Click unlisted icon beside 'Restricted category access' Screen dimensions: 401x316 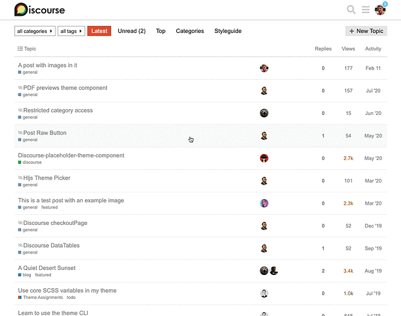tap(20, 110)
